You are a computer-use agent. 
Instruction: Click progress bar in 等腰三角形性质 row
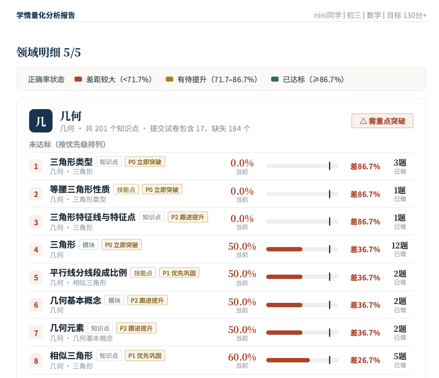click(302, 194)
